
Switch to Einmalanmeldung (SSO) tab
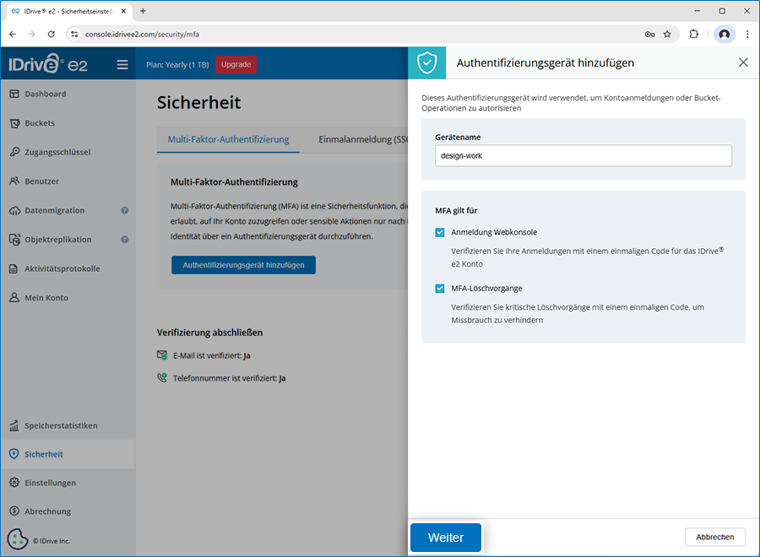click(x=363, y=139)
